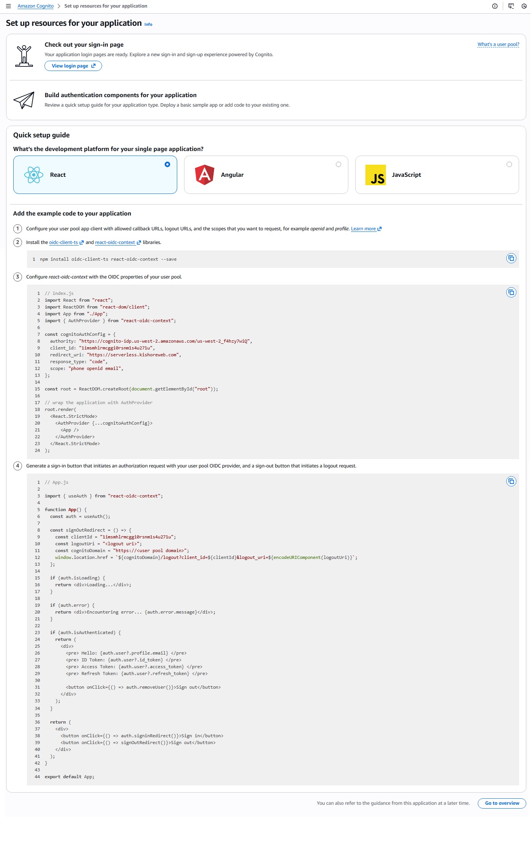
Task: Select the Angular platform radio button
Action: point(338,164)
